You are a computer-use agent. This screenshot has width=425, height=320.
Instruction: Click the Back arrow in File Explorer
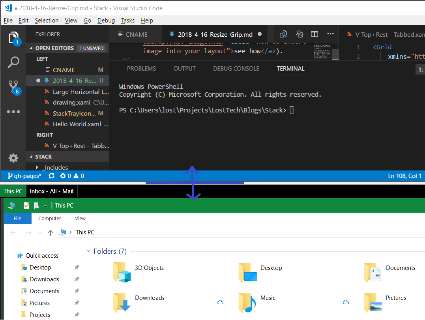pyautogui.click(x=13, y=232)
